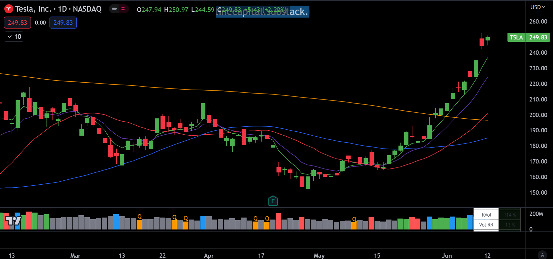The image size is (553, 259).
Task: Click the 180.00 price axis label
Action: [x=538, y=146]
